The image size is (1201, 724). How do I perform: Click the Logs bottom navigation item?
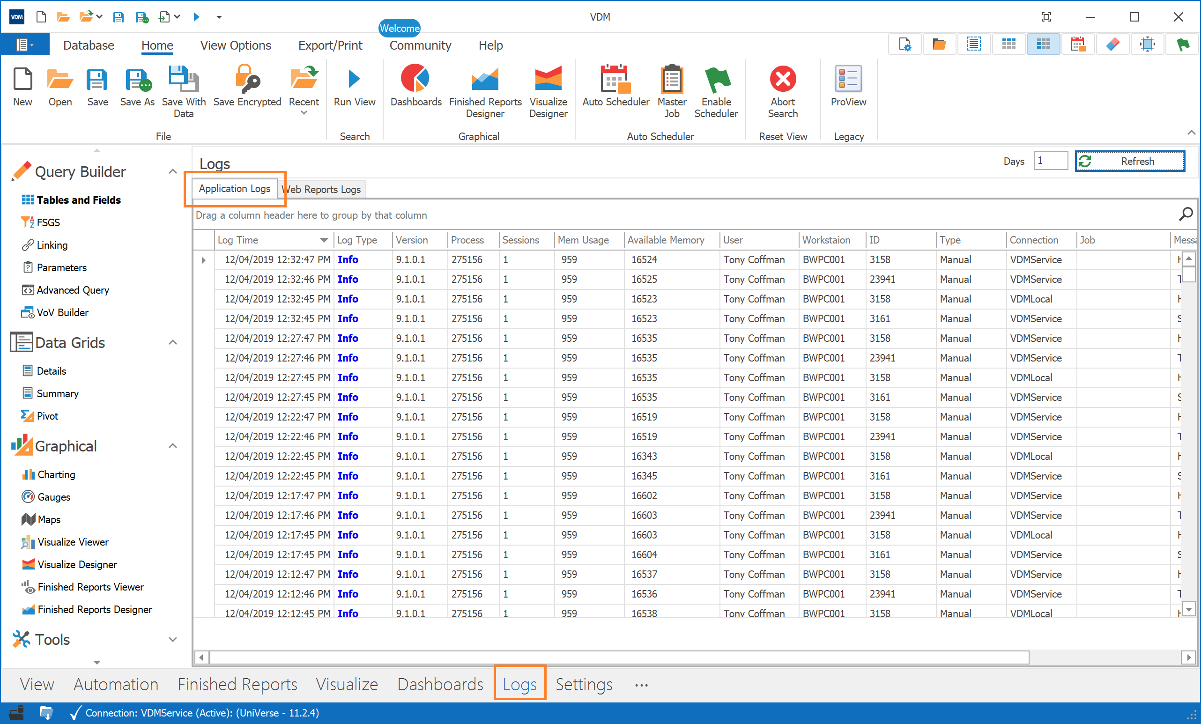(519, 685)
